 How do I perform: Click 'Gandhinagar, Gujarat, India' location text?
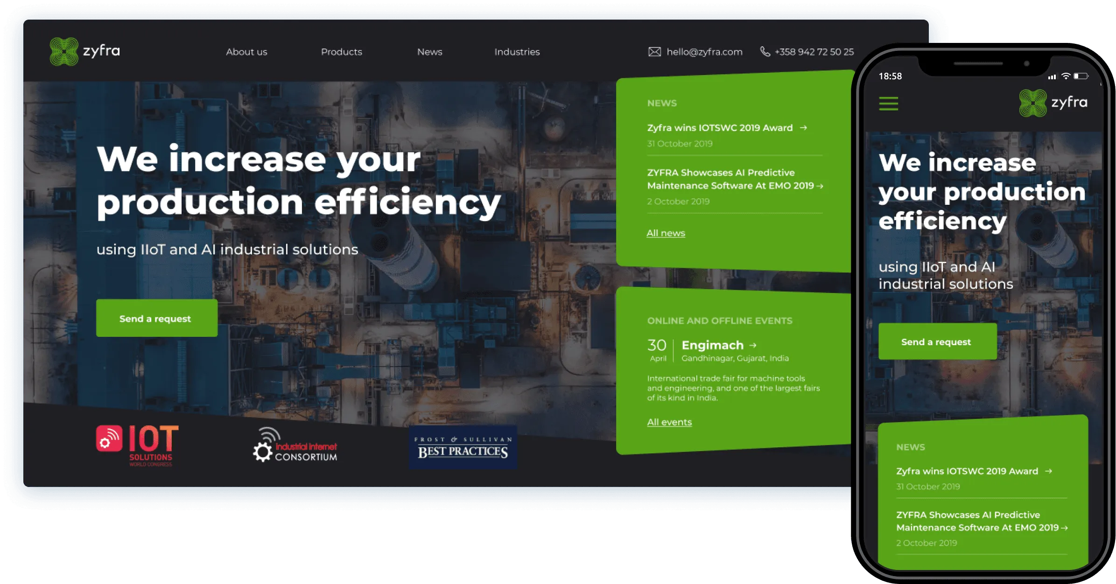(735, 358)
